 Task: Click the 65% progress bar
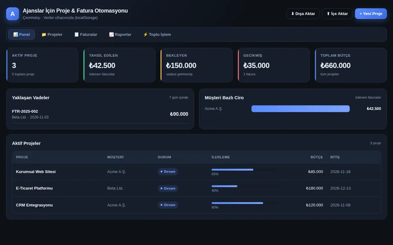click(x=243, y=170)
